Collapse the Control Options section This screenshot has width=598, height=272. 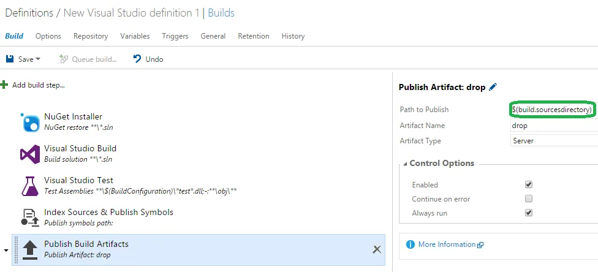(404, 164)
